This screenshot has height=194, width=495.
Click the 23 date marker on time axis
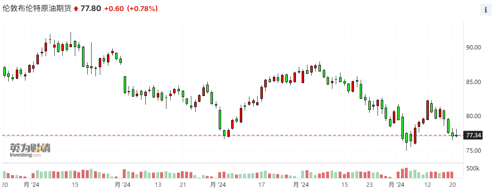369,185
